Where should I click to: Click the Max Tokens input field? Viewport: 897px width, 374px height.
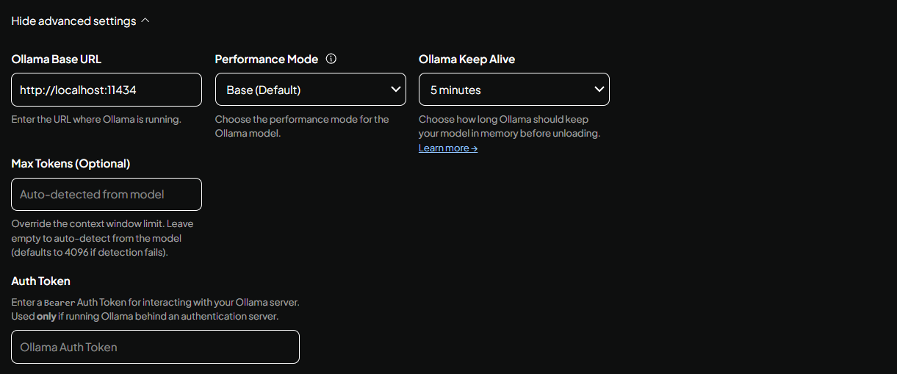[x=107, y=195]
